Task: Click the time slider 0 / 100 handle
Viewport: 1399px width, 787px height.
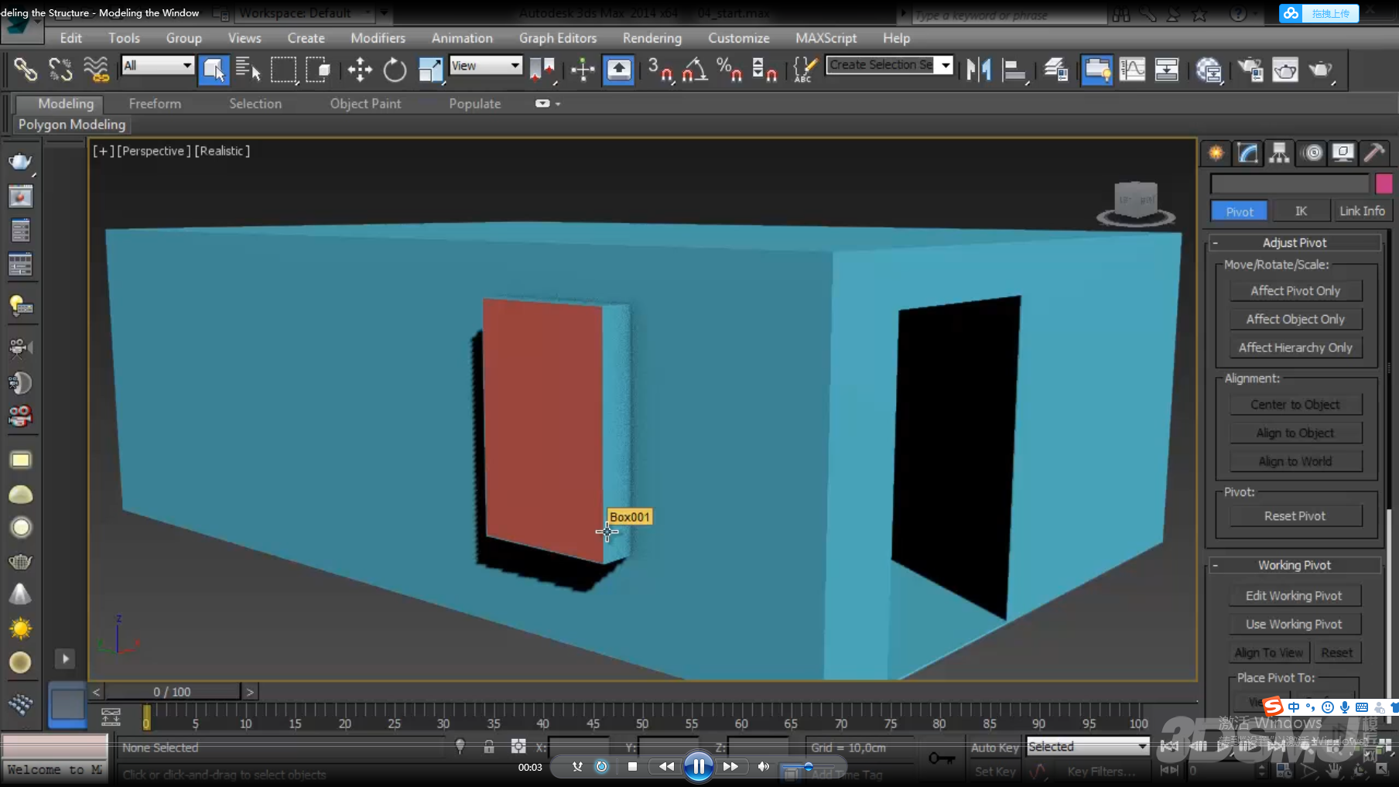Action: click(x=173, y=692)
